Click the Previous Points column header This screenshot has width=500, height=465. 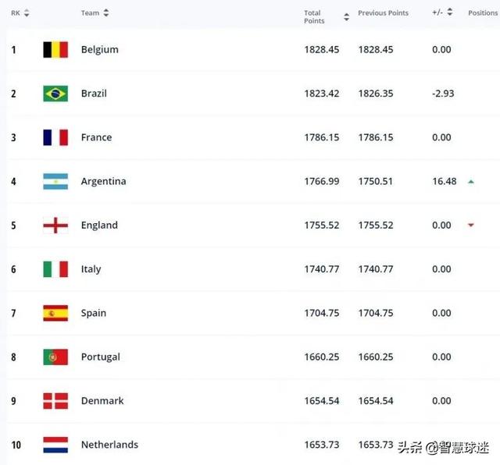pos(383,13)
